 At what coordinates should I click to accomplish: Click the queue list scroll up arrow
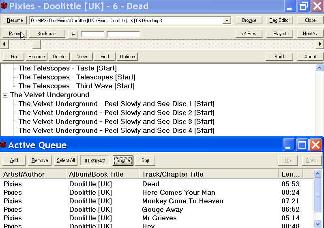(x=318, y=173)
